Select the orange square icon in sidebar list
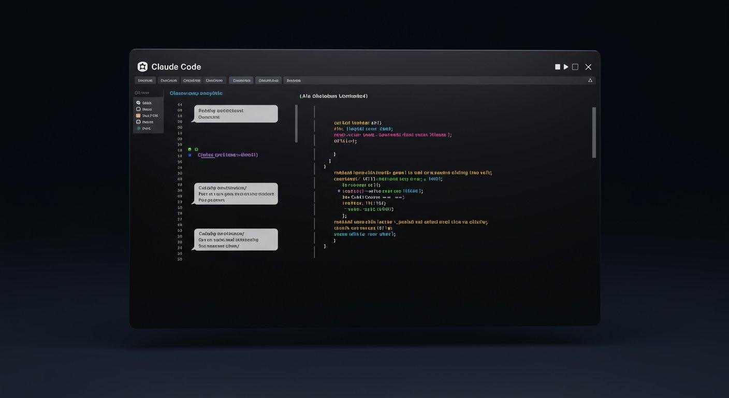 [x=138, y=116]
